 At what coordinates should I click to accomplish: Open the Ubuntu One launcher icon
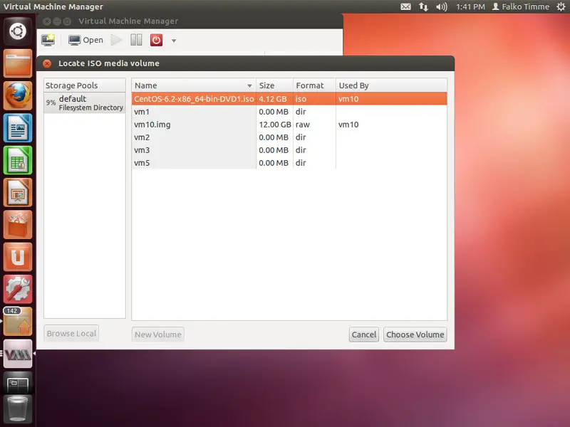click(x=17, y=257)
